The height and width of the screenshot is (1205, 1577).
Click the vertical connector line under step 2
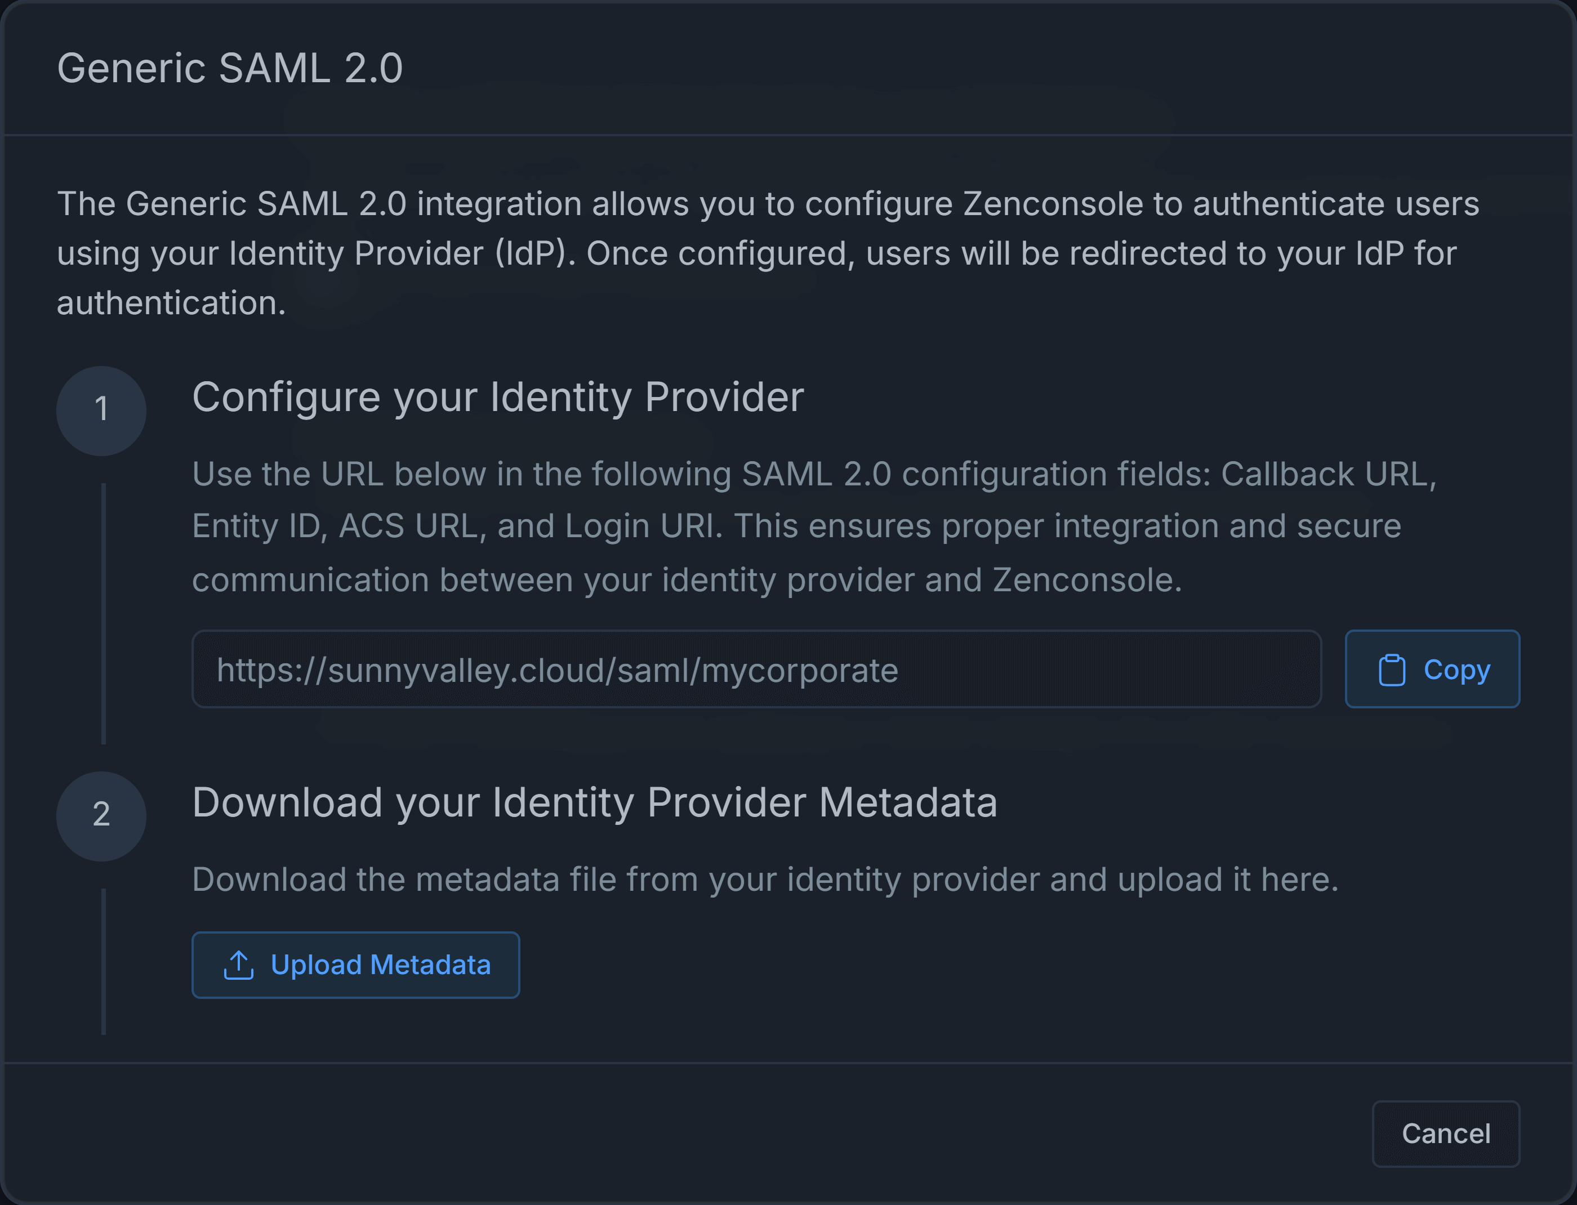tap(103, 961)
